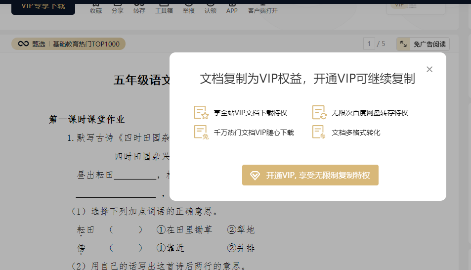Image resolution: width=471 pixels, height=270 pixels.
Task: Click the document title 五年级语文
Action: [x=141, y=80]
